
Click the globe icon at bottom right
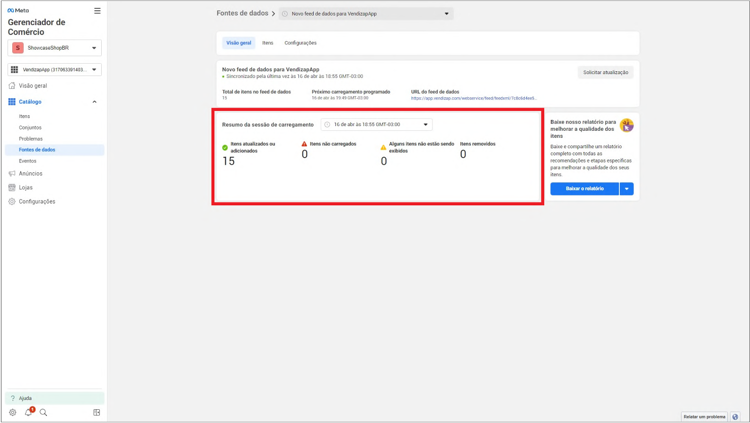tap(735, 416)
